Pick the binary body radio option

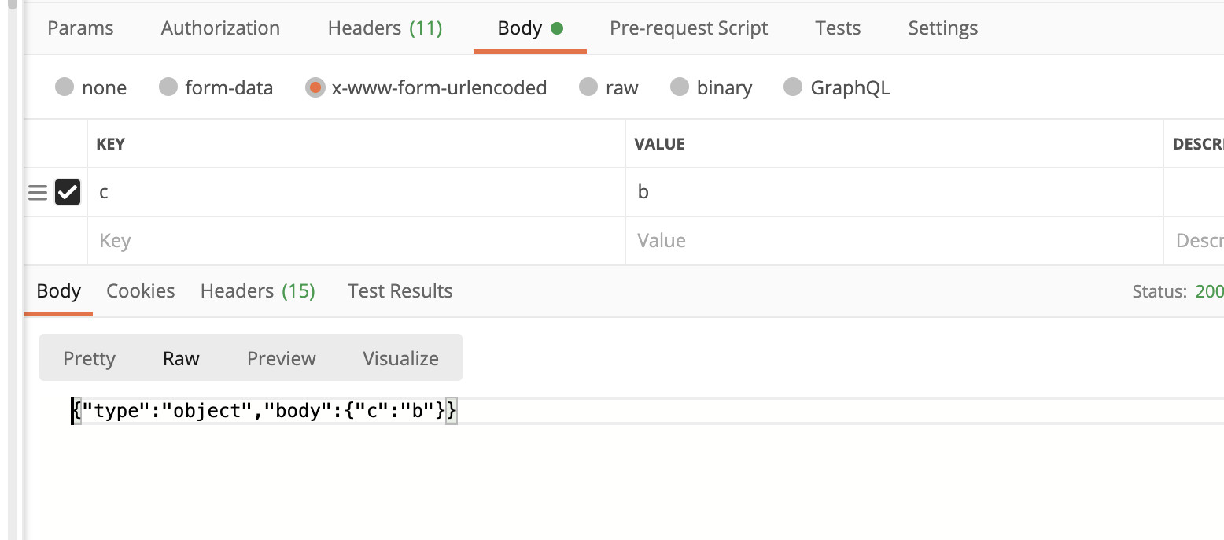point(680,87)
